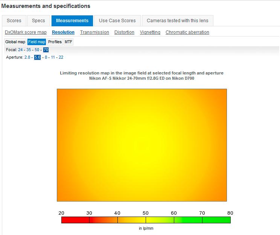280x235 pixels.
Task: Change aperture to 8
Action: 46,57
